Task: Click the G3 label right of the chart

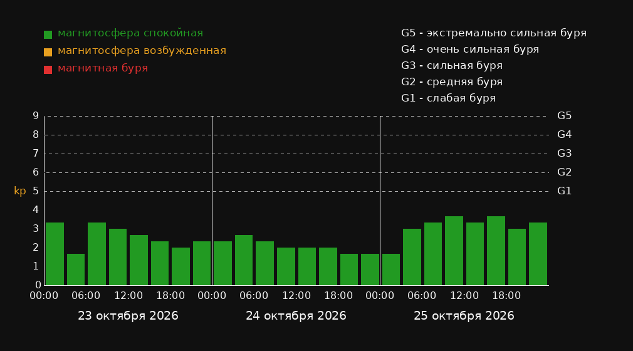Action: (x=564, y=154)
